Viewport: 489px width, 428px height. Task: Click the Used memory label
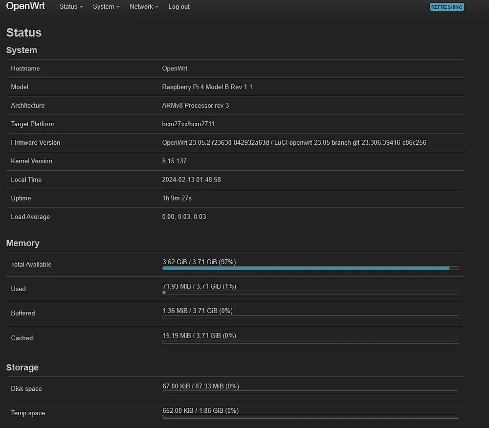[x=19, y=289]
